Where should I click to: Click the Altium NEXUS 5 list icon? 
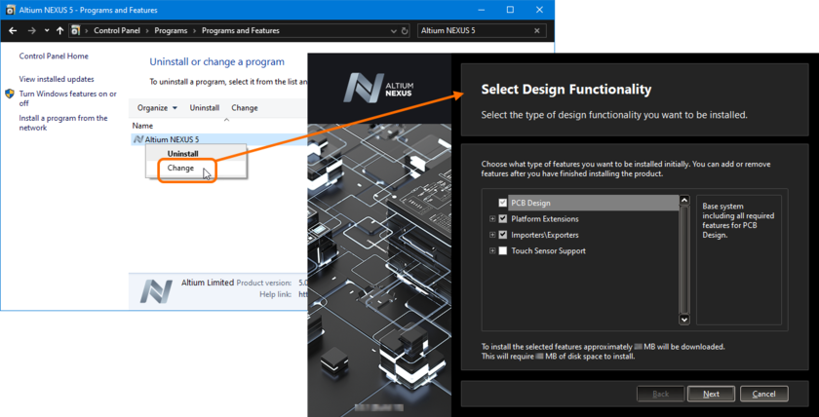click(138, 139)
